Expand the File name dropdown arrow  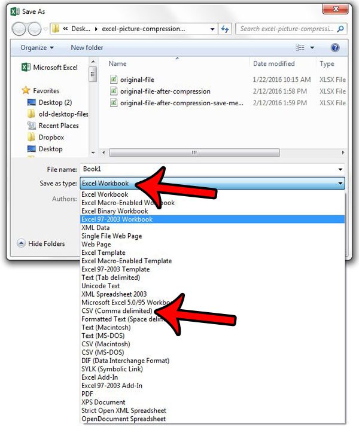tap(340, 169)
